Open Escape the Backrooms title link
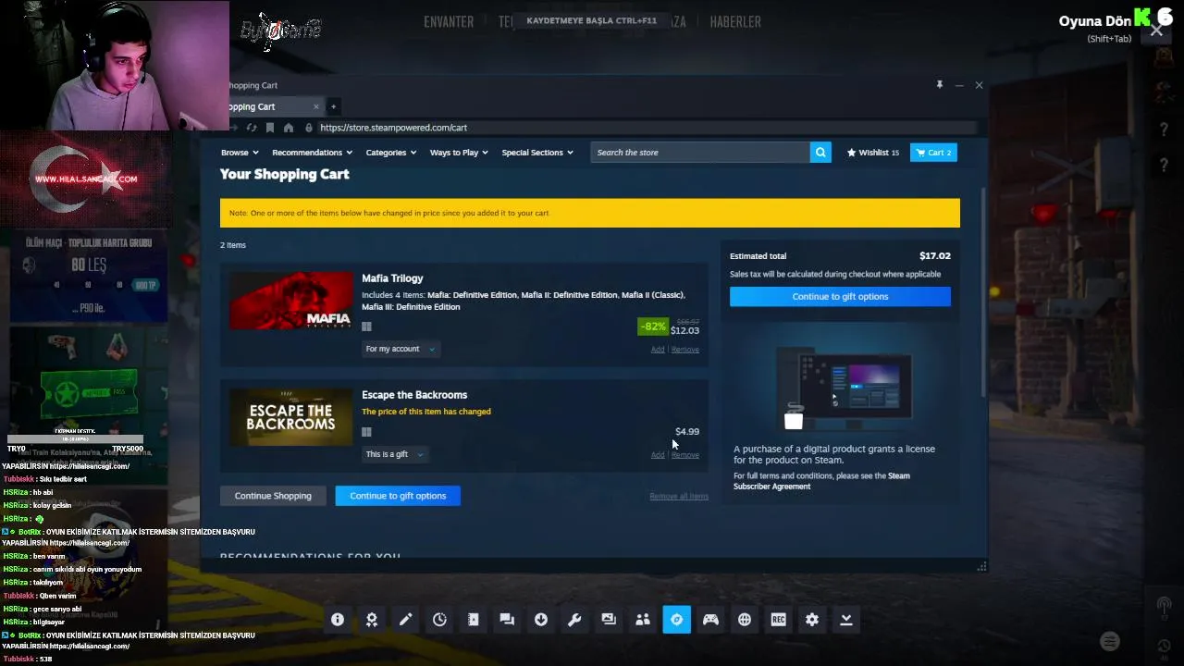The height and width of the screenshot is (666, 1184). point(414,395)
